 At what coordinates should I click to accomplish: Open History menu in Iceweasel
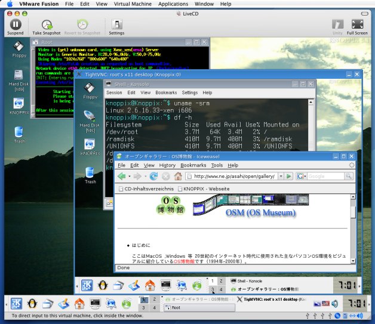(167, 165)
